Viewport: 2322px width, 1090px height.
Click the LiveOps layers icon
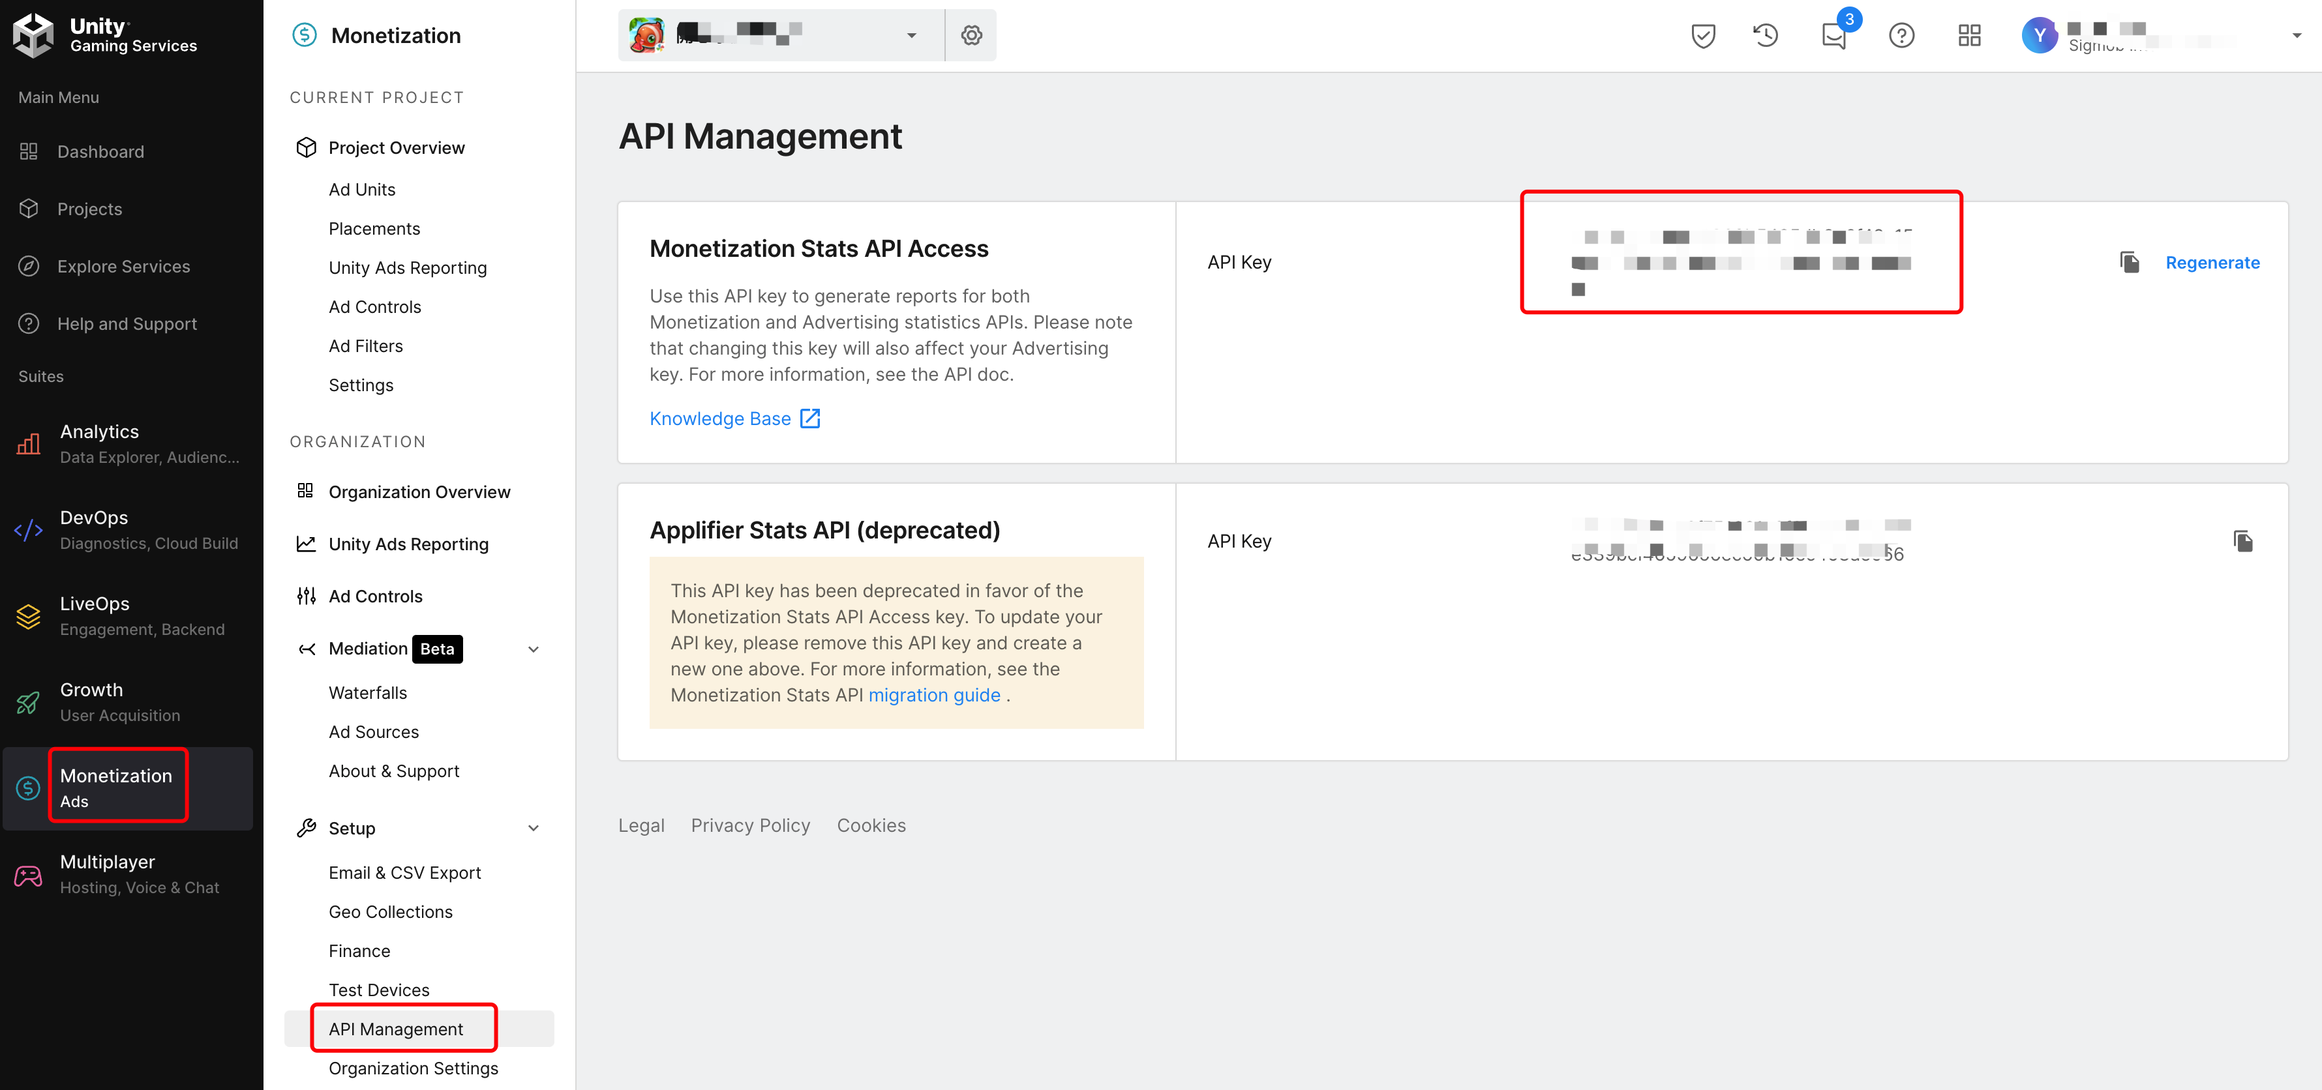29,616
